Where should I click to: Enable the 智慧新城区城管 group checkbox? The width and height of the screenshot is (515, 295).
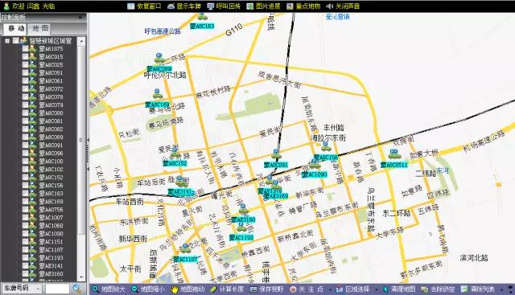click(x=15, y=41)
